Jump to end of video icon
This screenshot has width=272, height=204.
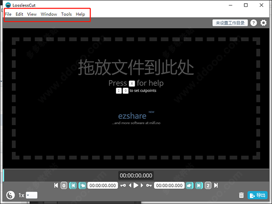click(x=216, y=185)
